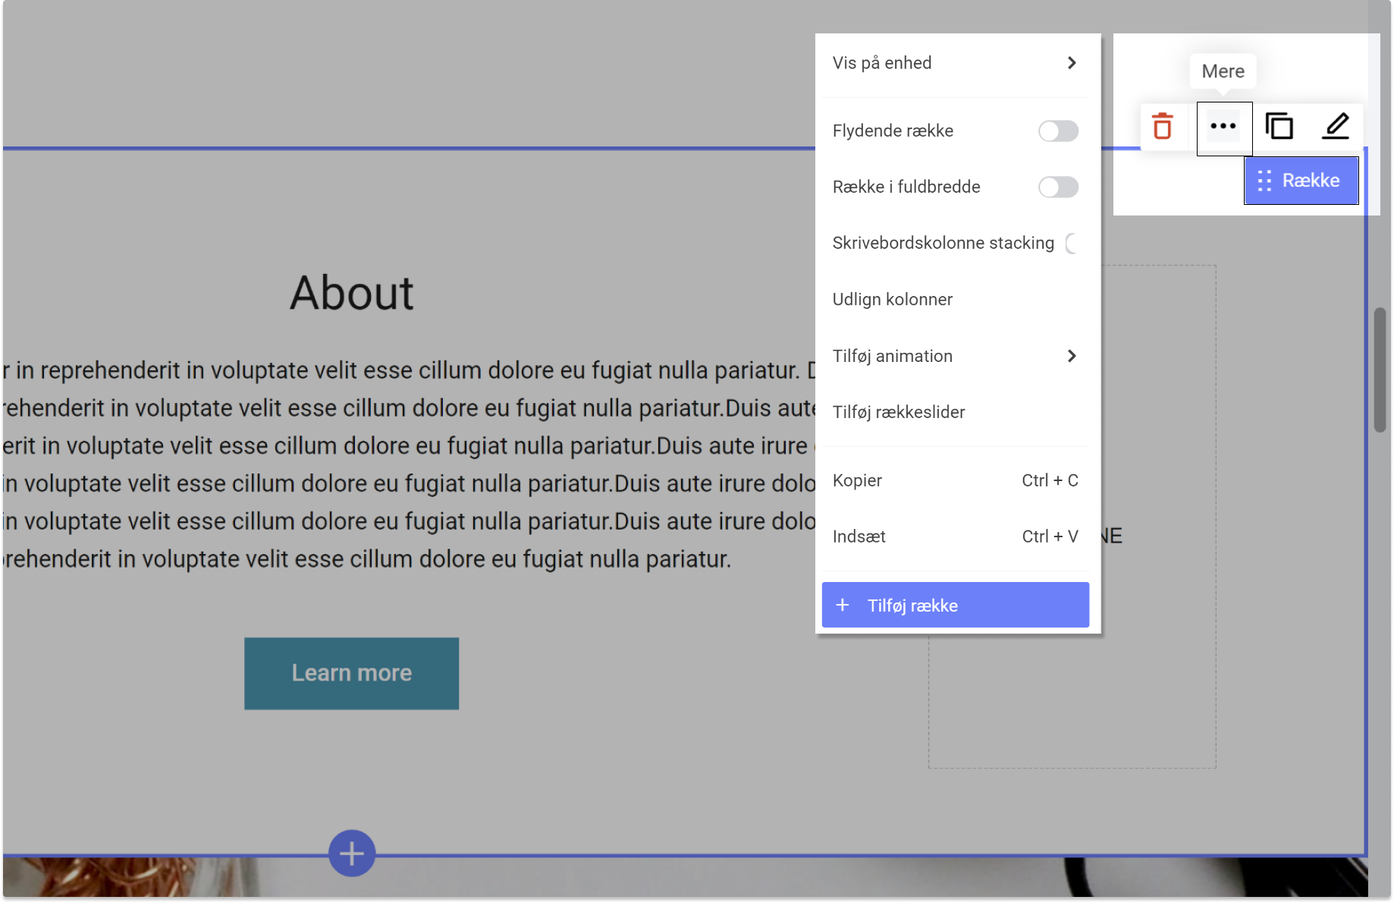Screen dimensions: 1394x903
Task: Click the round plus add-row icon
Action: pyautogui.click(x=352, y=854)
